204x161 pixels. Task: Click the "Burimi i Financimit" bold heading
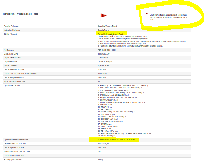click(106, 36)
